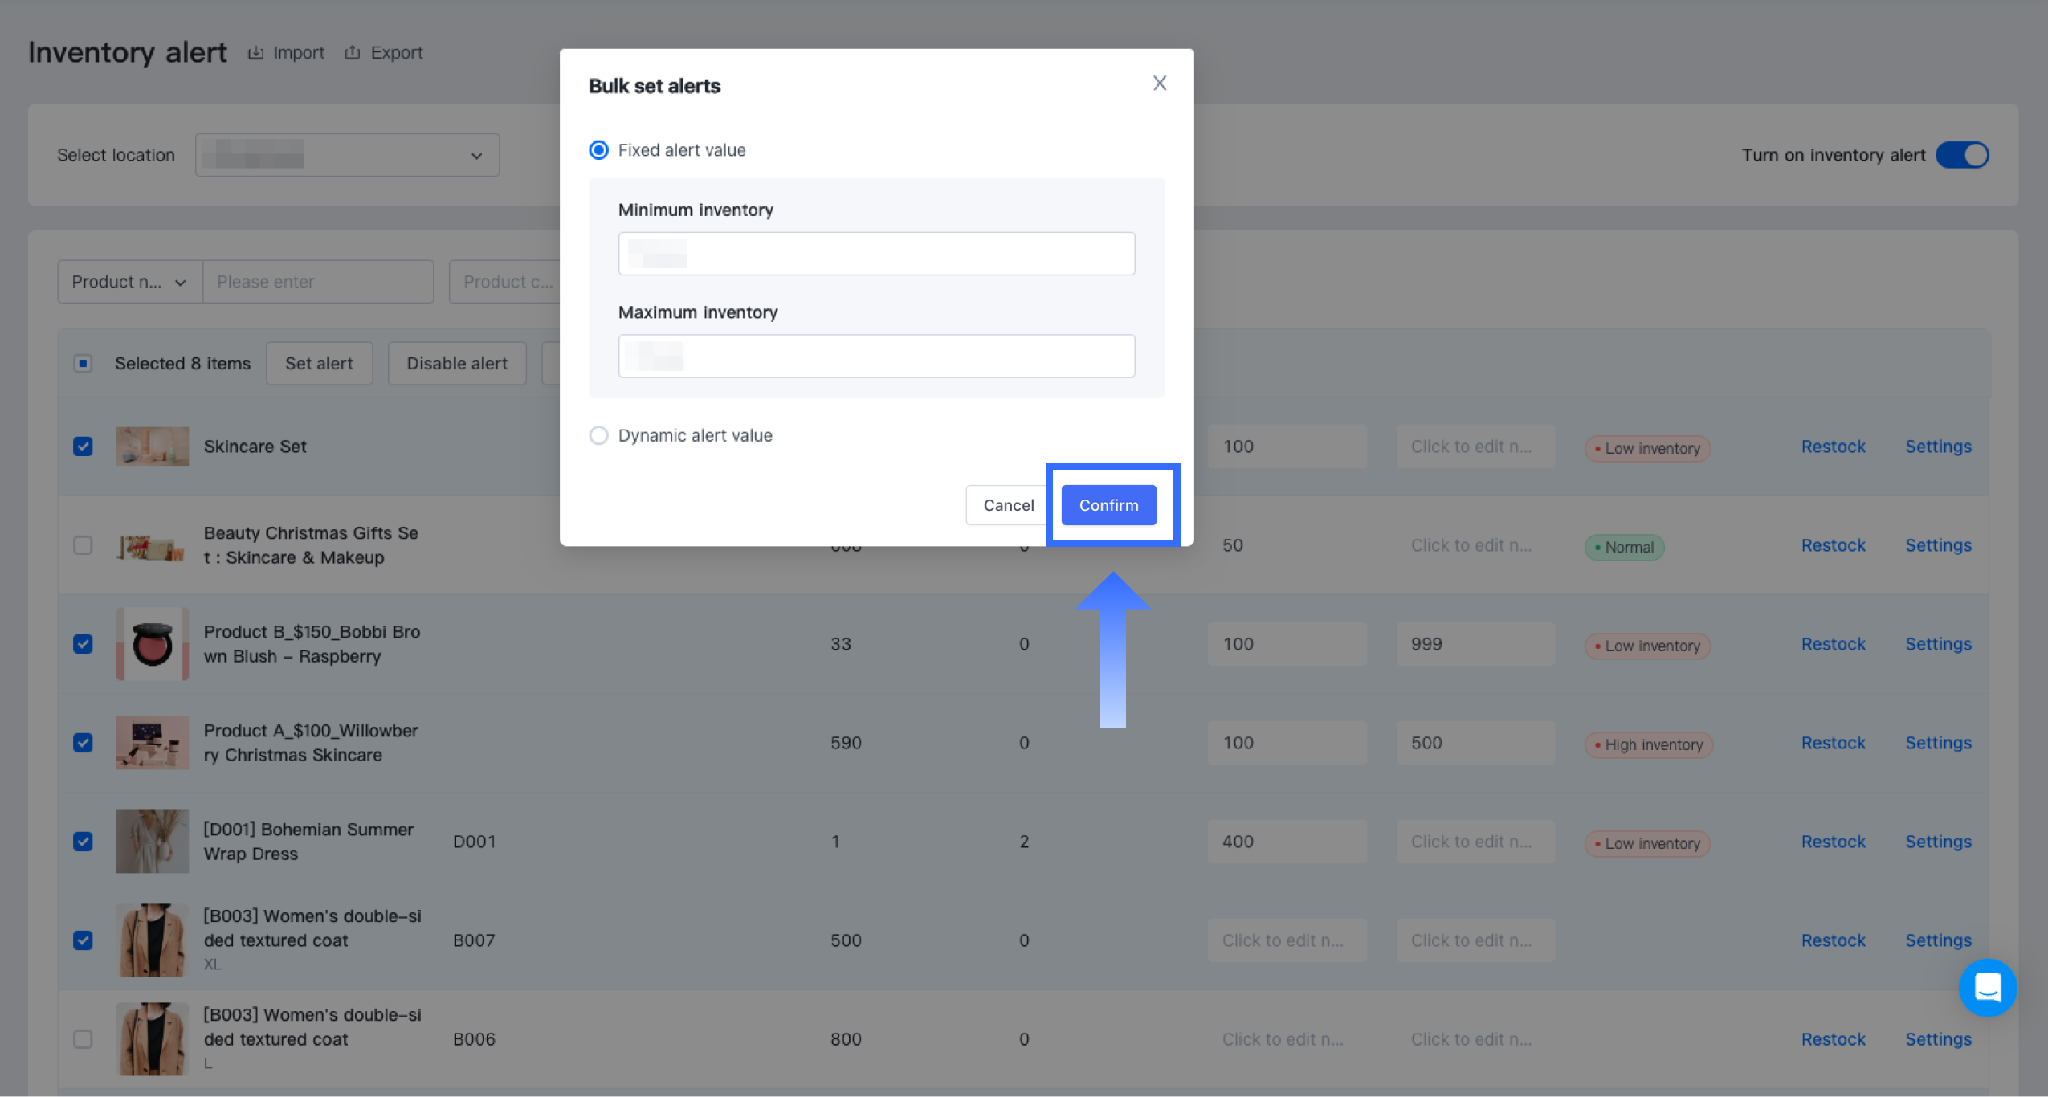Image resolution: width=2048 pixels, height=1097 pixels.
Task: Open the live chat bubble icon
Action: (1987, 987)
